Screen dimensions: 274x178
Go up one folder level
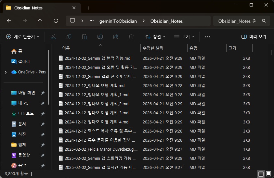(x=40, y=21)
